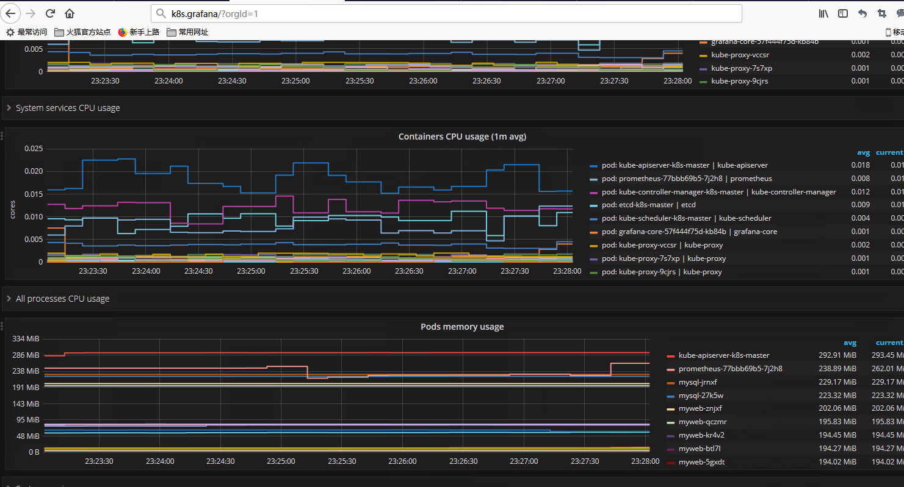The height and width of the screenshot is (487, 904).
Task: Open color picker for kube-controller-manager swatch
Action: tap(593, 193)
